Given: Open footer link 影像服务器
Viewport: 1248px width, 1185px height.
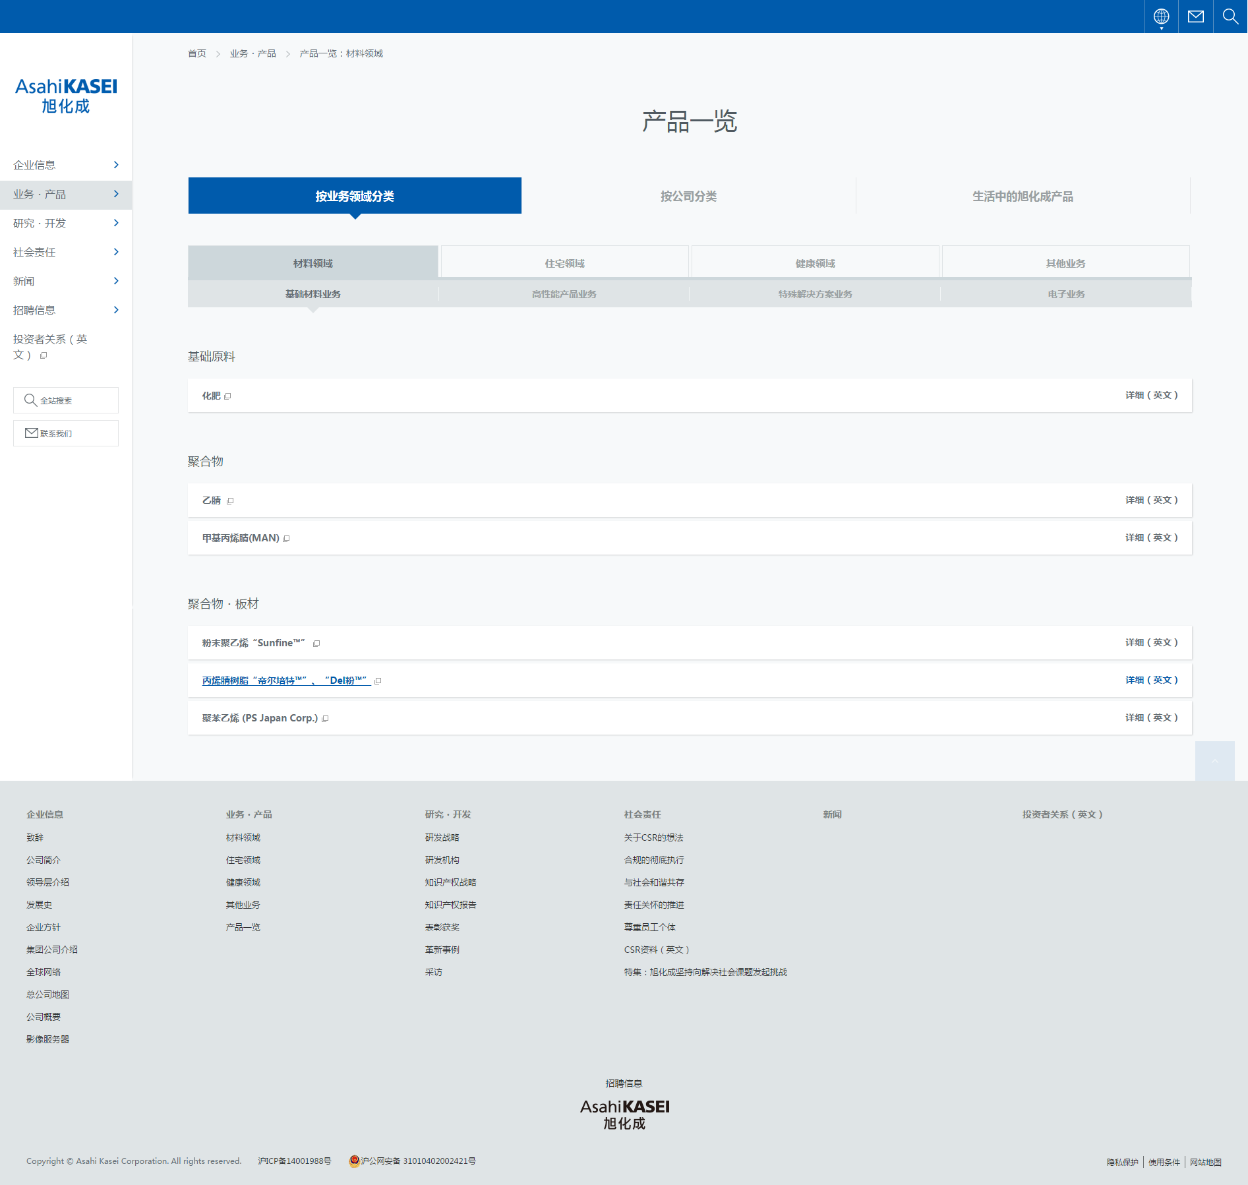Looking at the screenshot, I should tap(47, 1039).
